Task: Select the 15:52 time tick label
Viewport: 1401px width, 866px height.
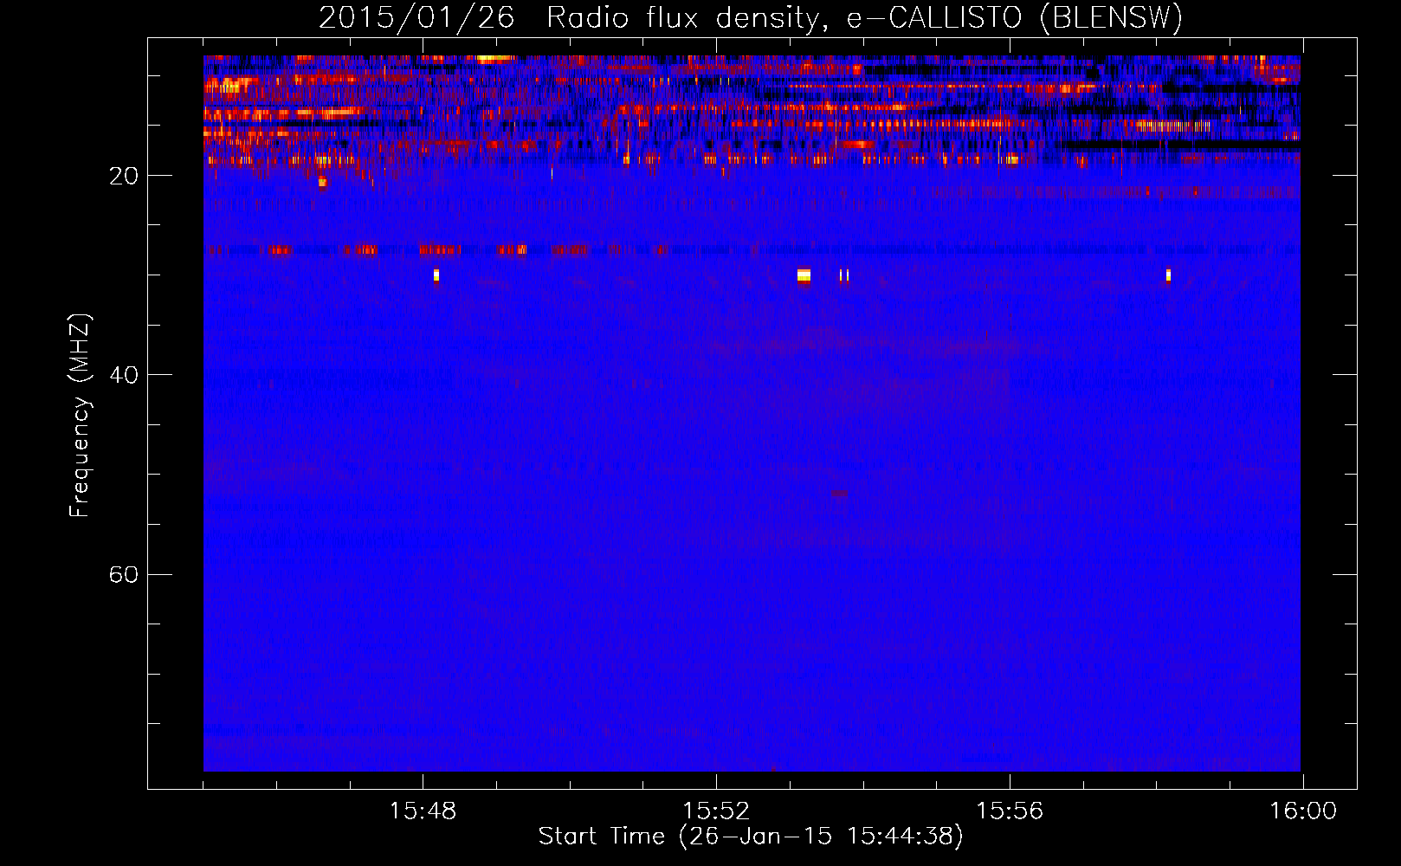Action: 716,811
